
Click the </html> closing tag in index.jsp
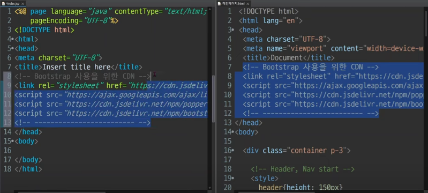(x=28, y=169)
